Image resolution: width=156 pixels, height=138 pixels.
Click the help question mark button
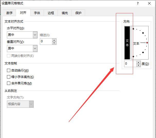click(x=137, y=4)
